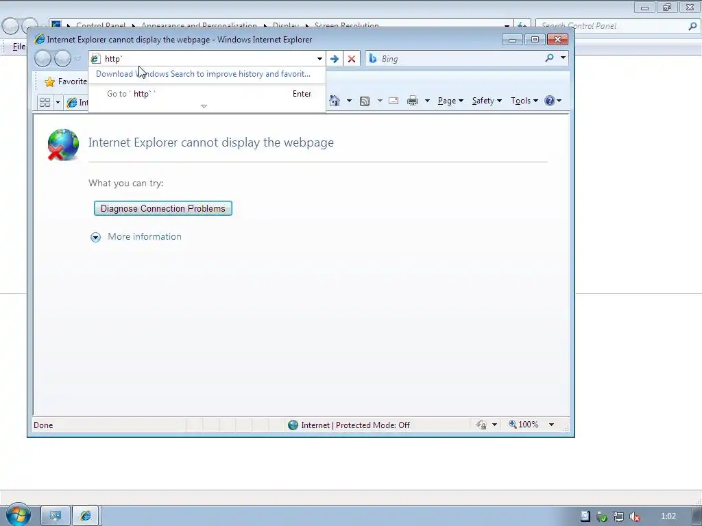Click the search icon in Control Panel search box

pos(692,26)
